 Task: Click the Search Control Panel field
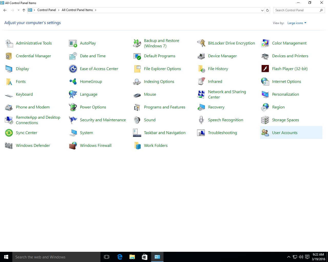[299, 10]
